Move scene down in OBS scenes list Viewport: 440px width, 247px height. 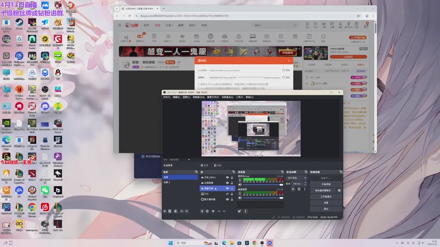tap(186, 211)
